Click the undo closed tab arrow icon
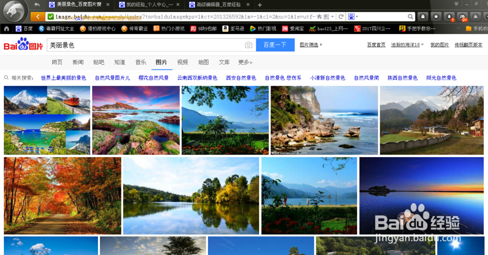The width and height of the screenshot is (488, 255). click(x=37, y=4)
